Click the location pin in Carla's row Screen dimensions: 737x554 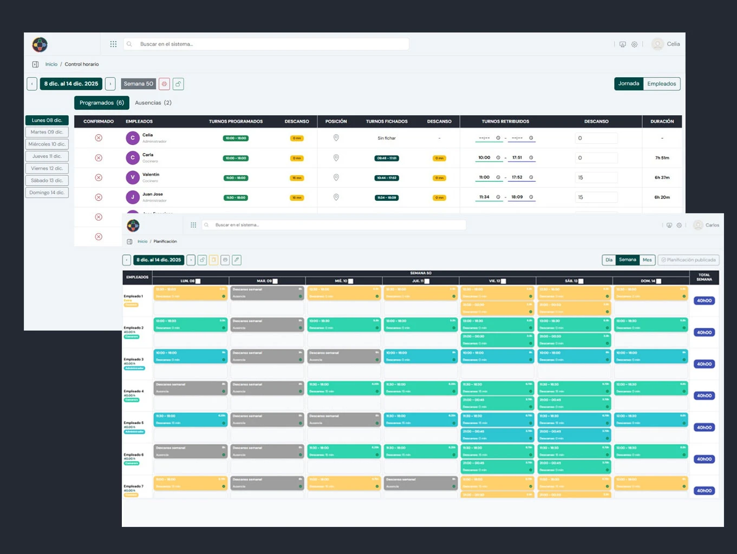(336, 158)
